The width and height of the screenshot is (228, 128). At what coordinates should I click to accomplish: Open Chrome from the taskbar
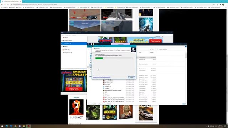click(x=15, y=126)
